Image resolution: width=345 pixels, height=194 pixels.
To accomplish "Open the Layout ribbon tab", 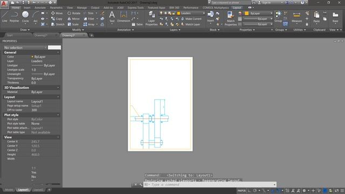I will point(237,8).
